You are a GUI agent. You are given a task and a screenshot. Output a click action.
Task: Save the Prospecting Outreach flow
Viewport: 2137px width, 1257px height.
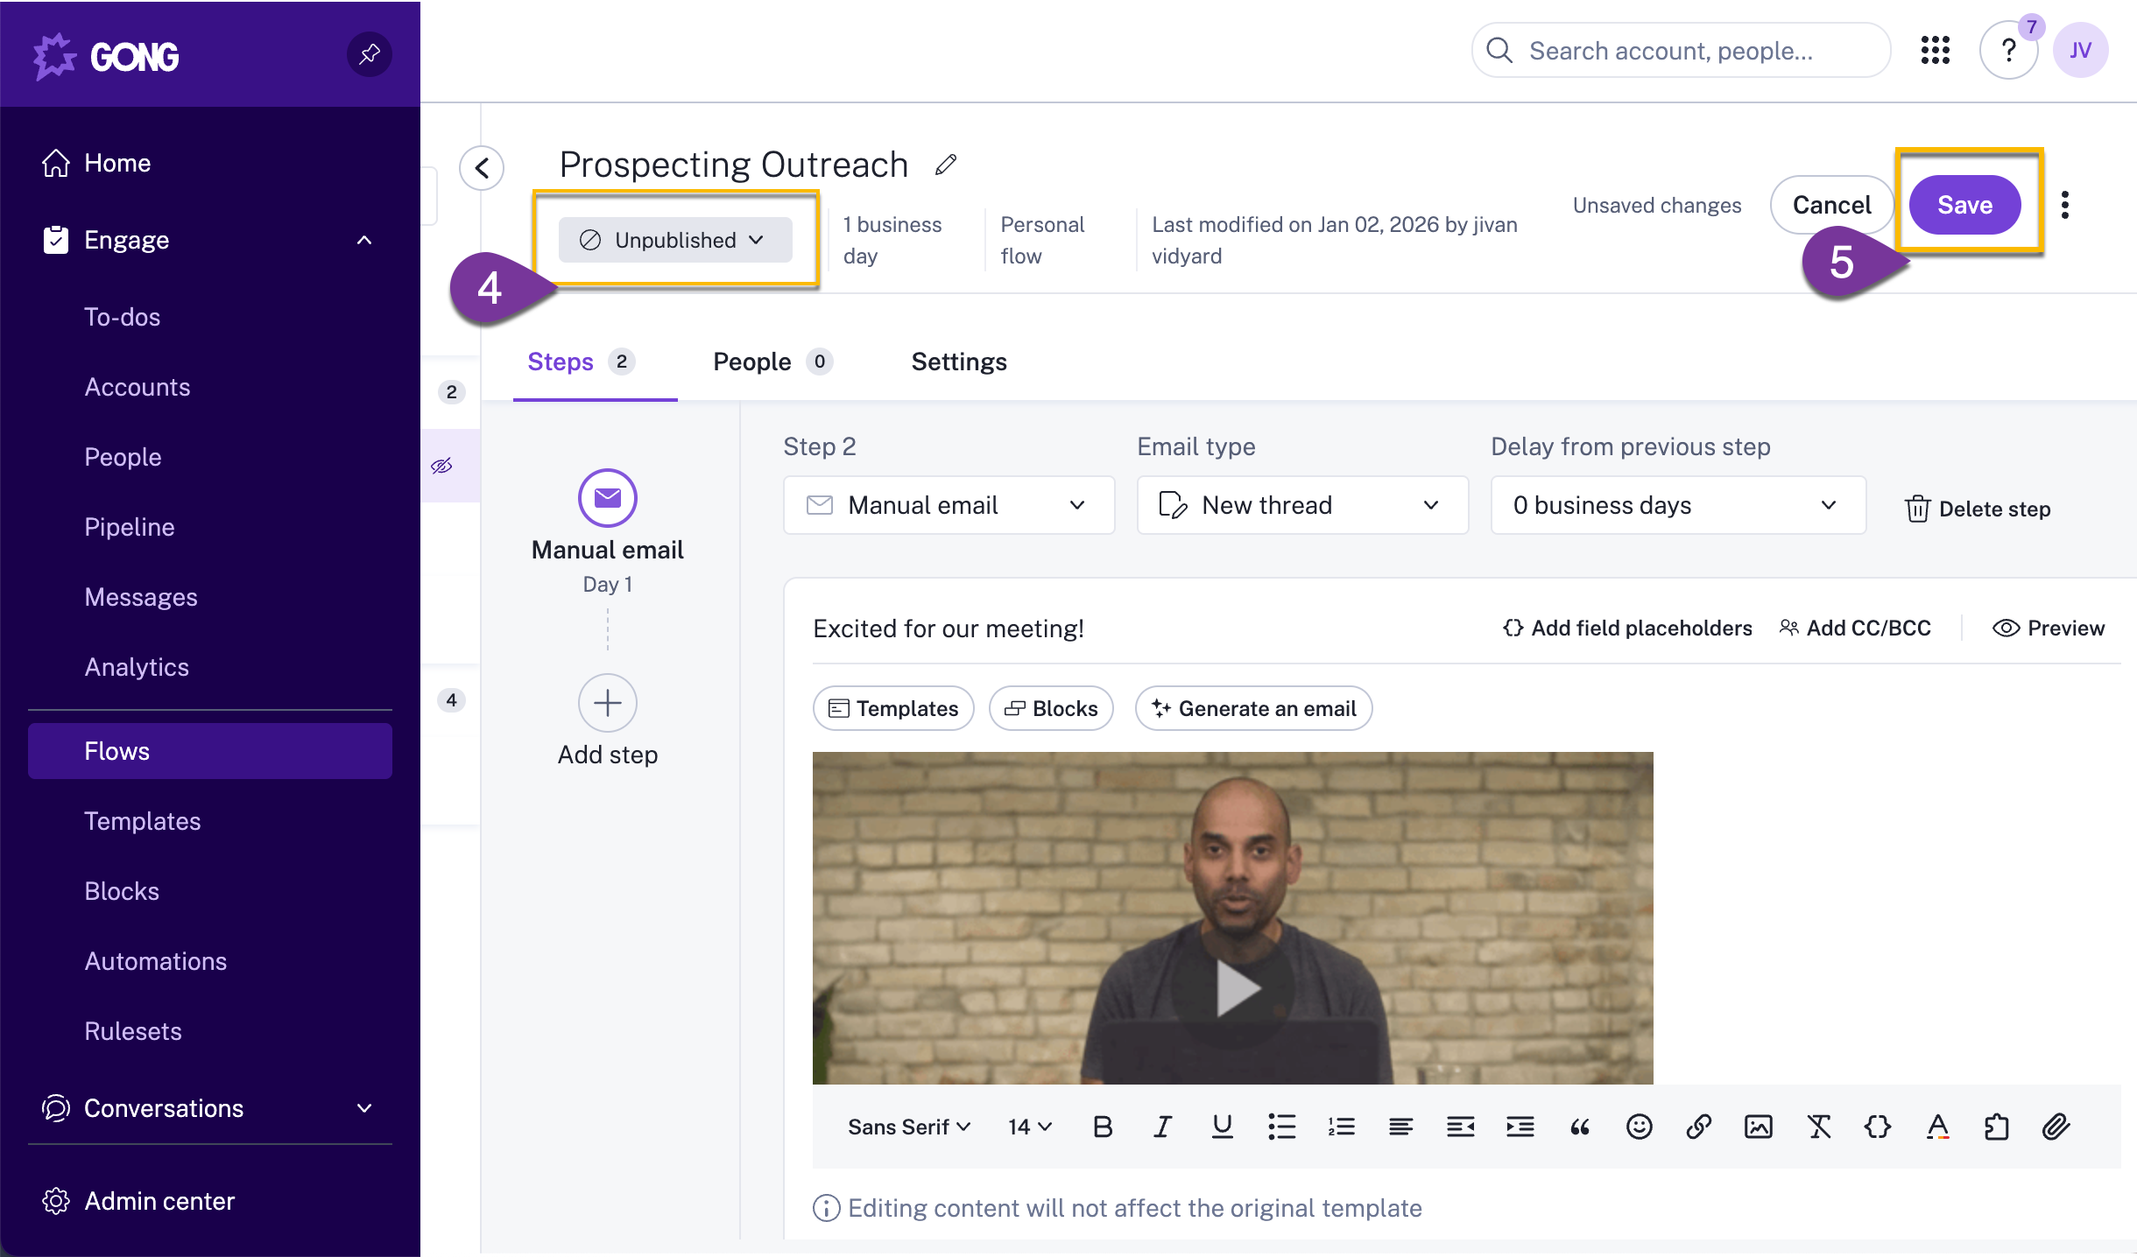[x=1964, y=205]
